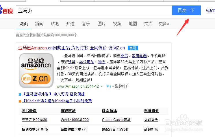
Task: Open the 【Kindle专场】精品Kindle电子书 link
Action: [57, 101]
